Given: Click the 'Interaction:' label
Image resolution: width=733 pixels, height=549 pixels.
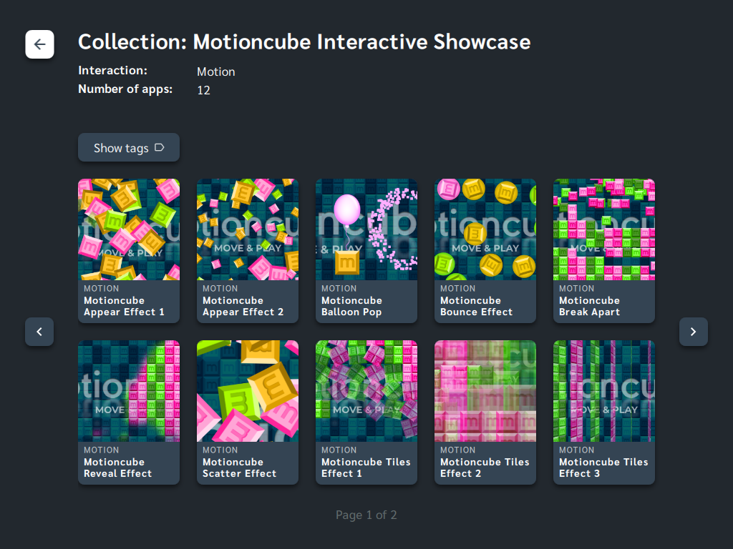Looking at the screenshot, I should point(112,71).
